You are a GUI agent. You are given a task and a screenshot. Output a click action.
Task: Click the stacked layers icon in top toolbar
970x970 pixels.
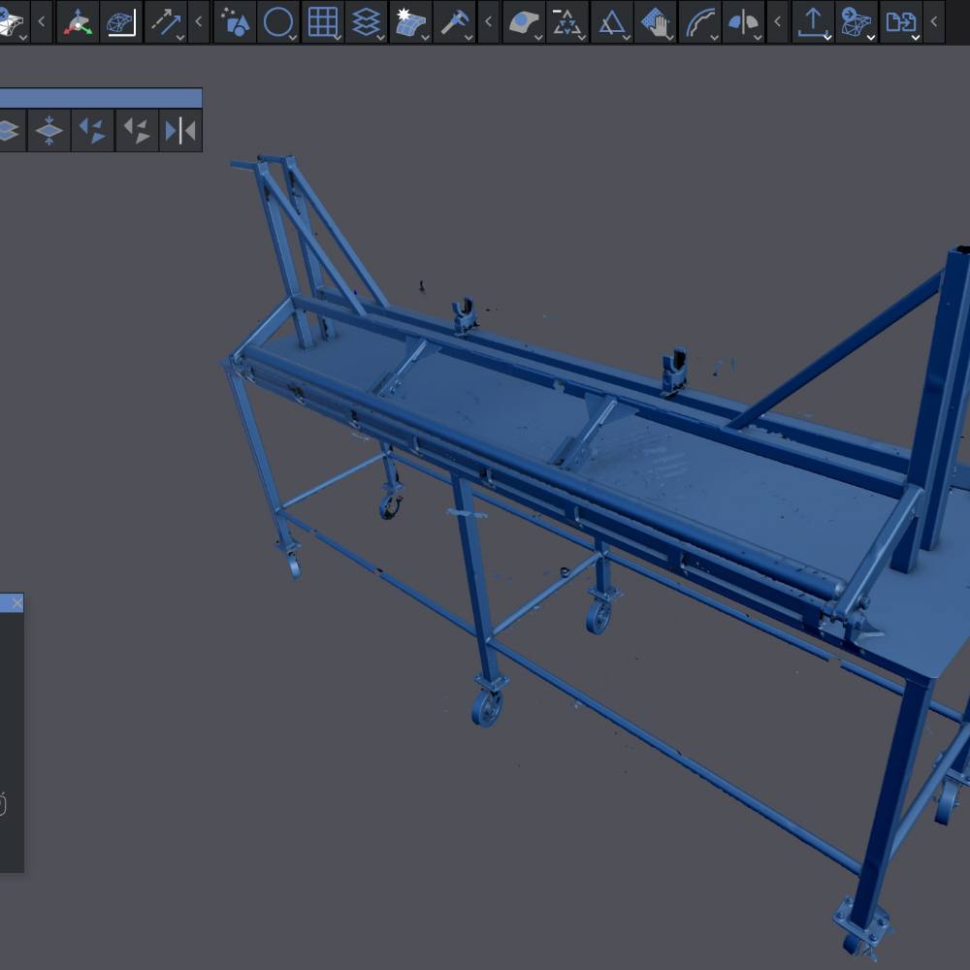tap(367, 22)
